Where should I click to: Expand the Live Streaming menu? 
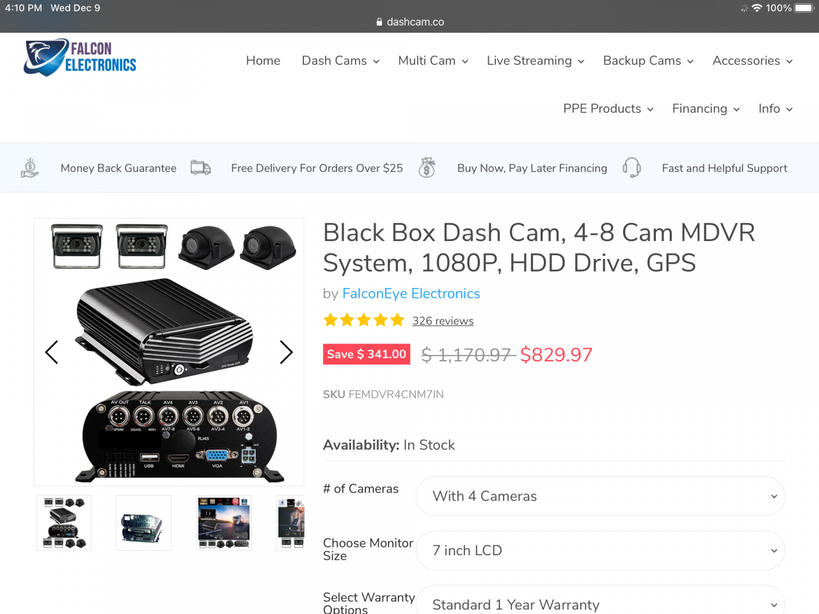pos(536,61)
